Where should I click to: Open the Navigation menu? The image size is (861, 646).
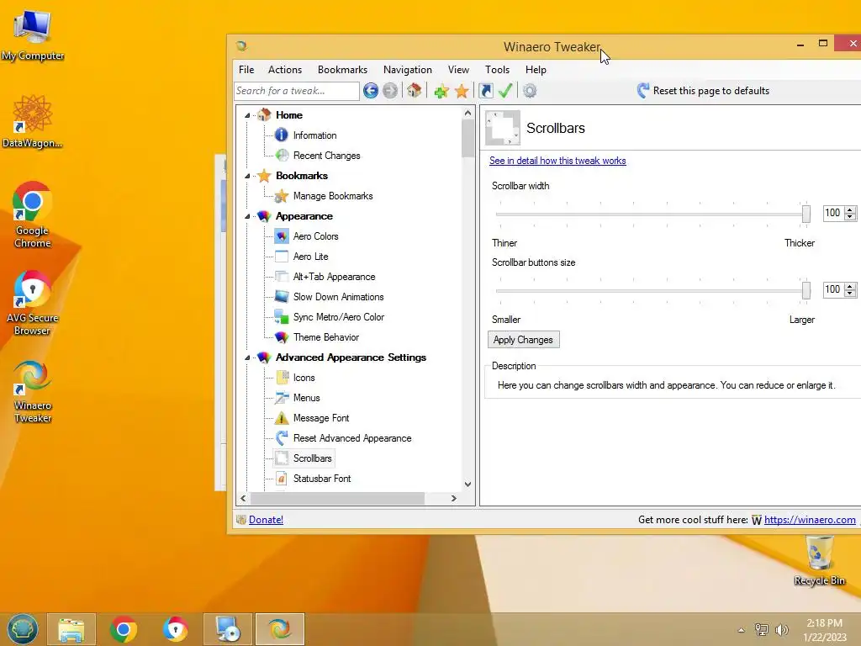point(408,70)
